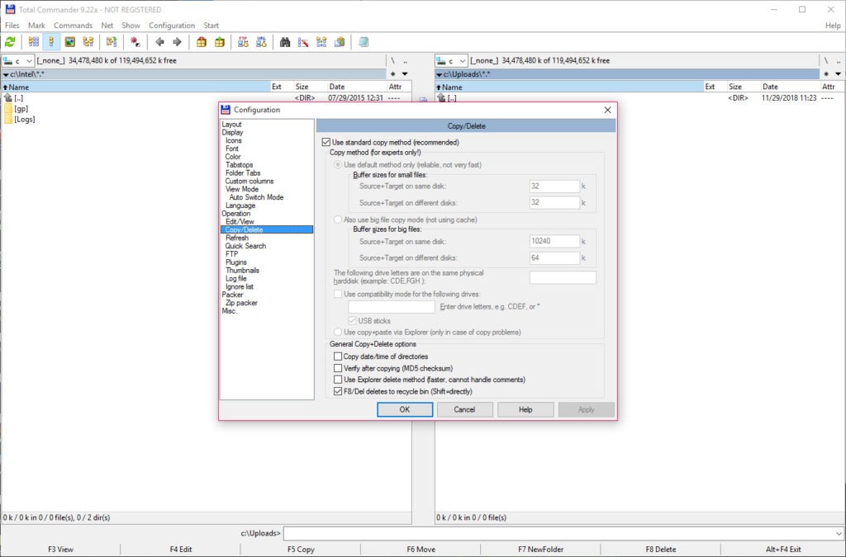Click the F5 Copy function button
846x557 pixels.
(x=301, y=550)
